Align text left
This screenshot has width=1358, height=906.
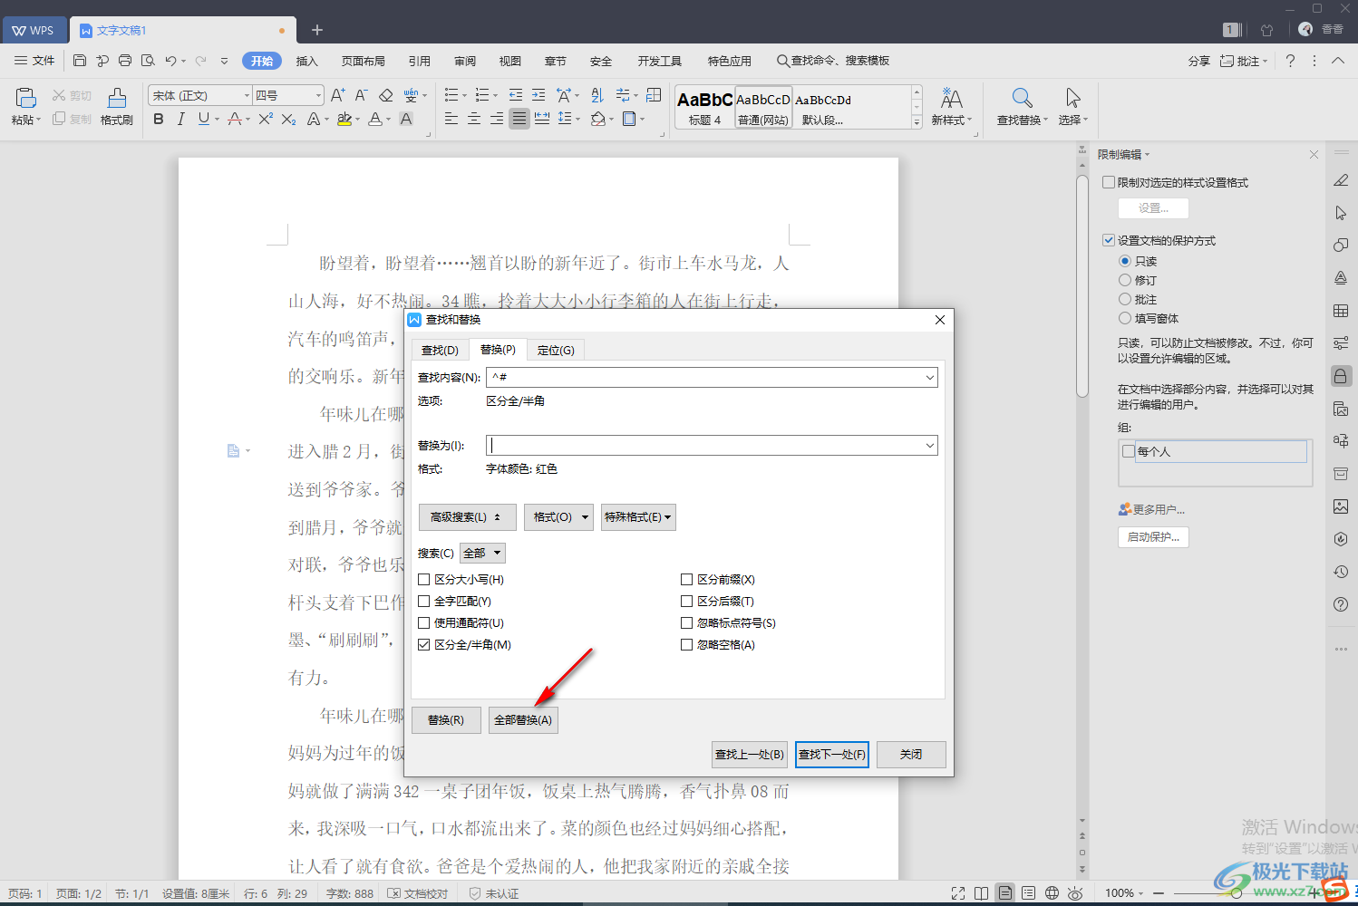[x=451, y=119]
